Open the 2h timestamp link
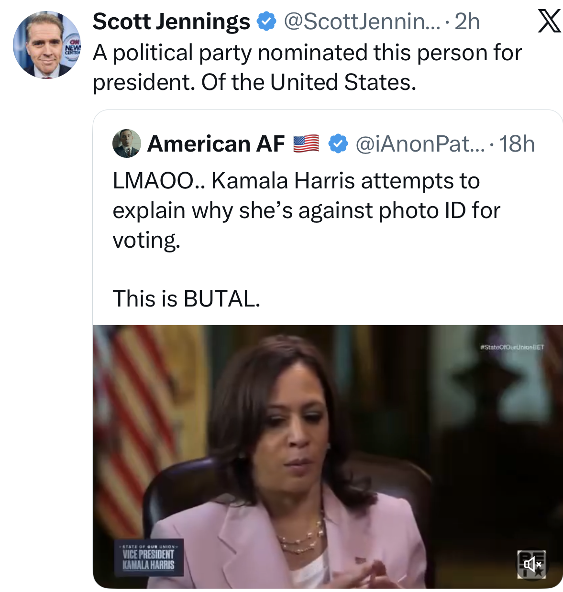563x592 pixels. pos(467,22)
